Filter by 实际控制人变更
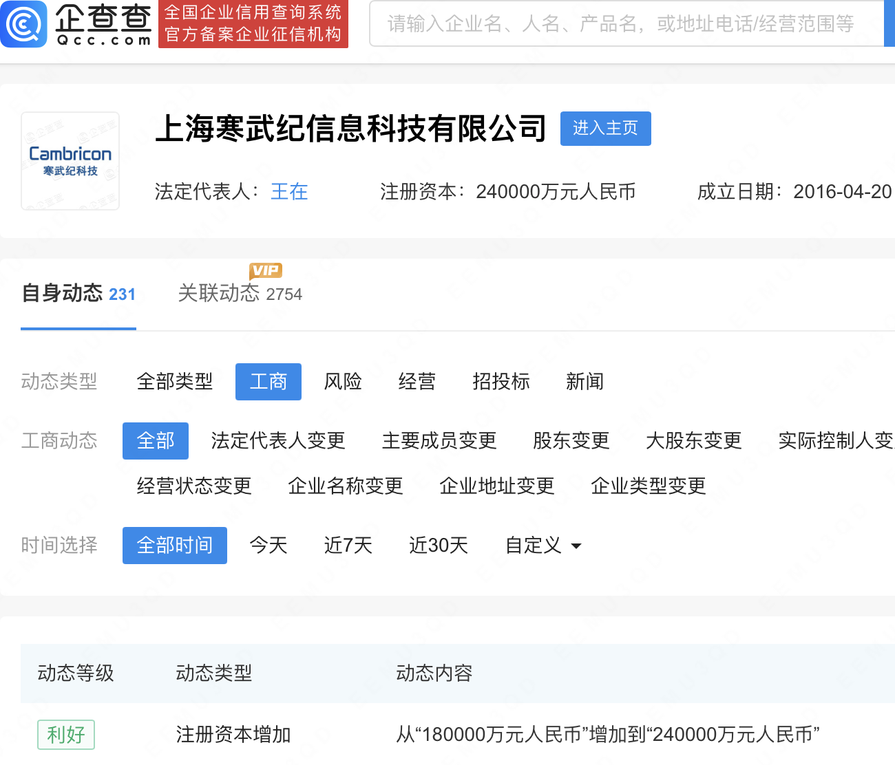Screen dimensions: 895x765 coord(836,441)
